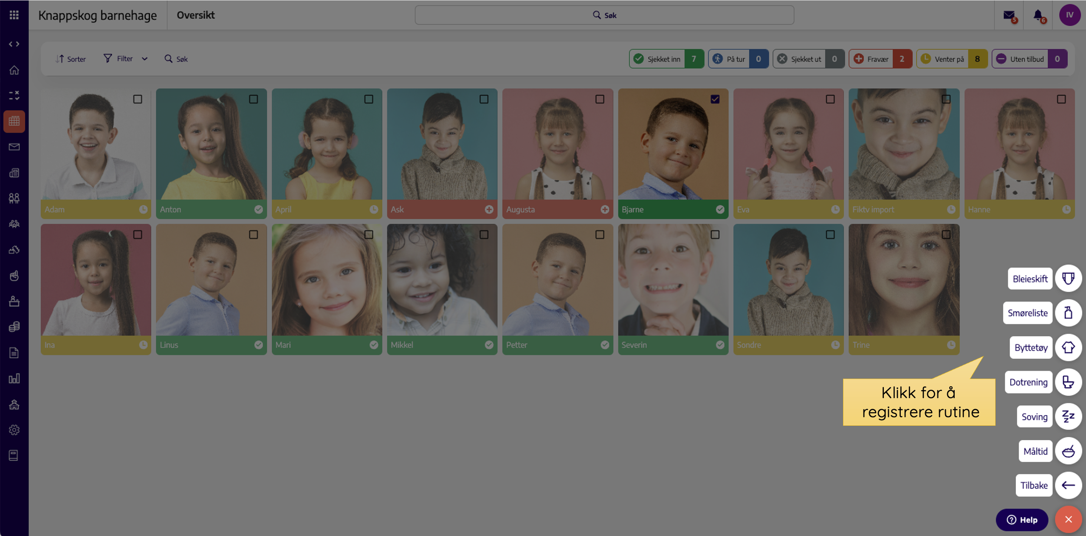Click the Smøreliste sunscreen bottle icon
1086x536 pixels.
[1069, 313]
